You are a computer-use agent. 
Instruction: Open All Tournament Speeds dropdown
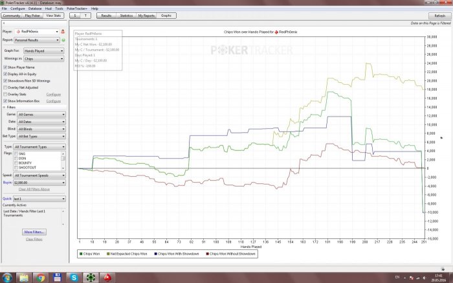[39, 175]
